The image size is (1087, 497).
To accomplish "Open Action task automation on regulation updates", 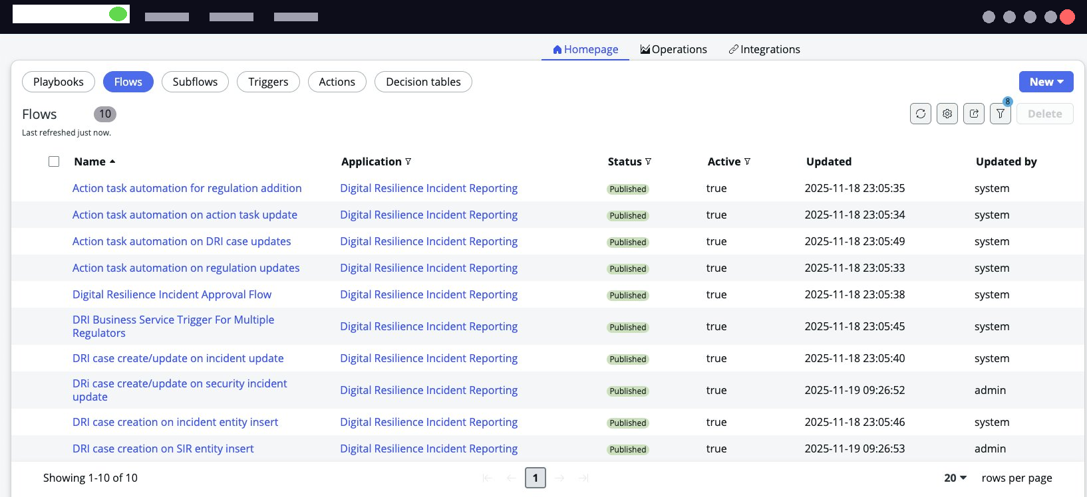I will [x=186, y=268].
